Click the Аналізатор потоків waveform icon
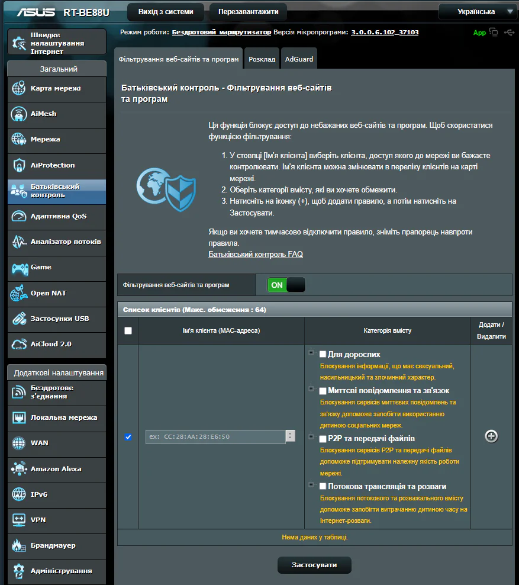This screenshot has height=585, width=519. 19,242
